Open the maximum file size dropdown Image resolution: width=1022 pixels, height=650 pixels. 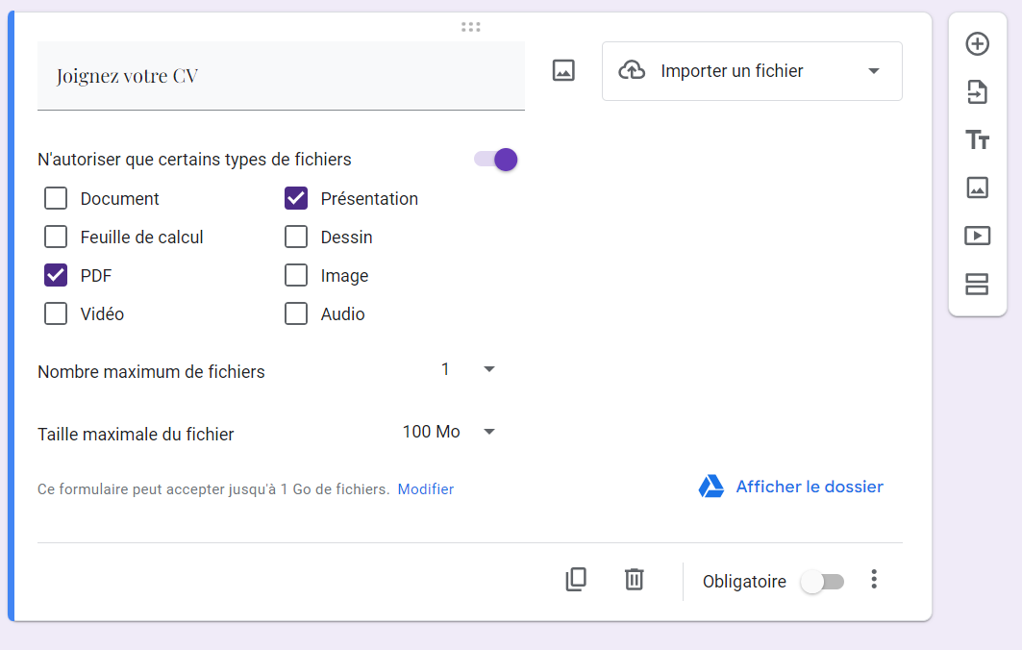click(x=449, y=433)
